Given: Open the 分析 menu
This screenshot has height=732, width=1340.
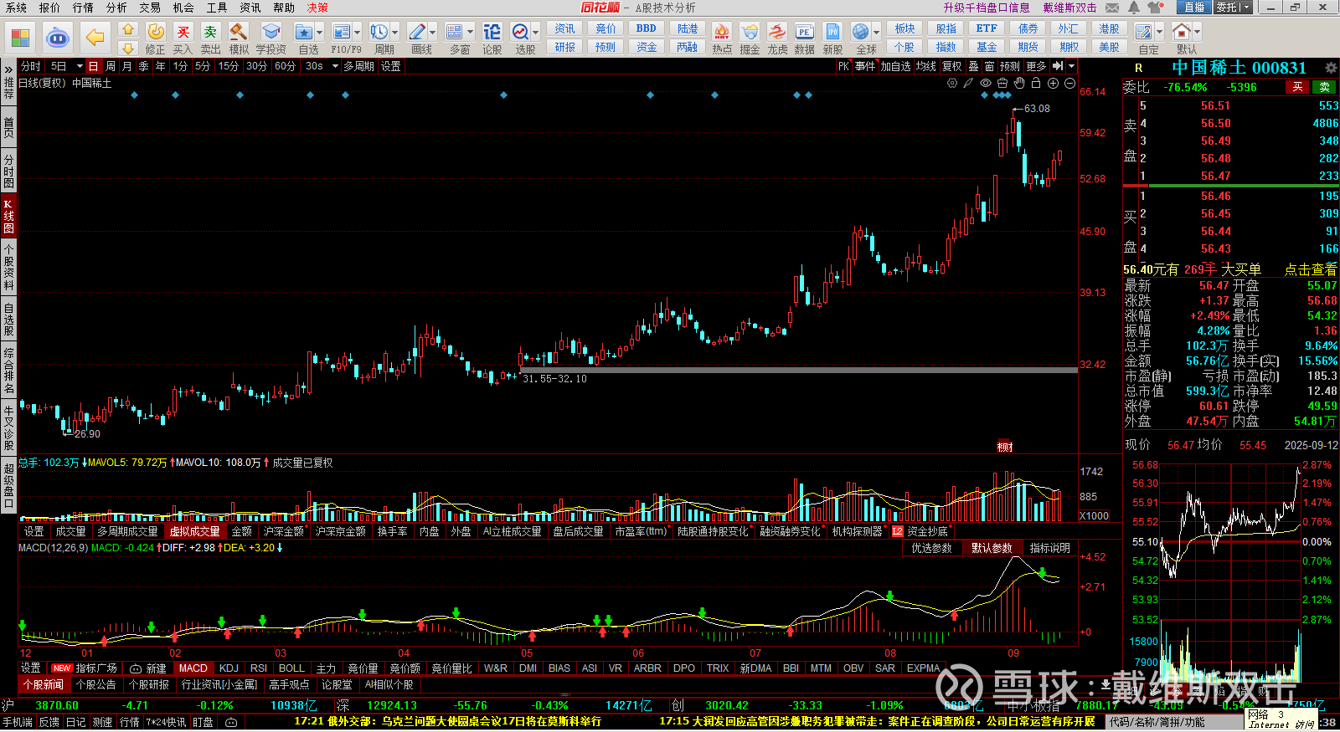Looking at the screenshot, I should click(x=116, y=8).
